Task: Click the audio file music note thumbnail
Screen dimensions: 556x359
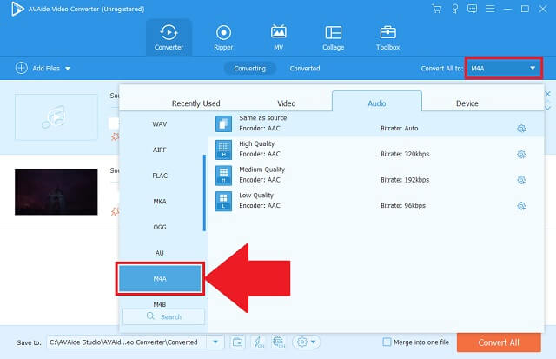Action: tap(56, 117)
